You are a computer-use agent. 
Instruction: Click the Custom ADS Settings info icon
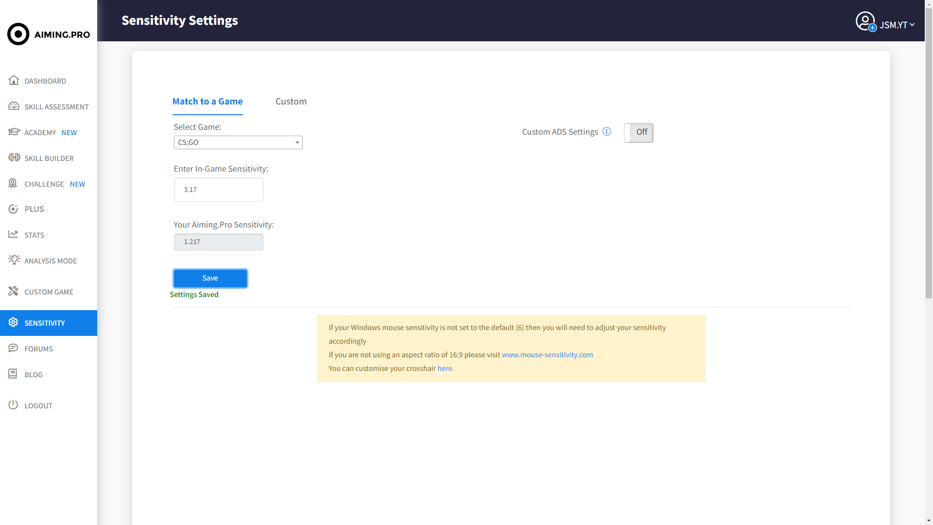(x=606, y=132)
